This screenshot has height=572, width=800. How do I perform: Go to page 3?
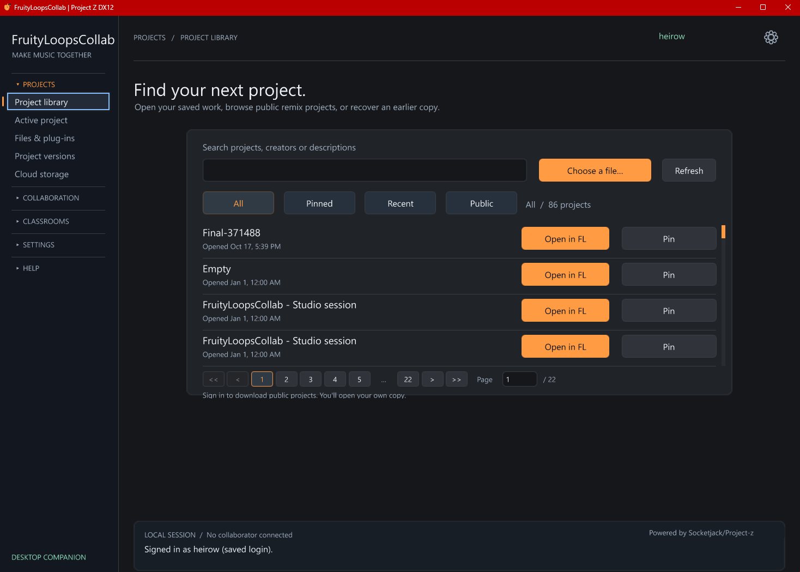click(311, 380)
